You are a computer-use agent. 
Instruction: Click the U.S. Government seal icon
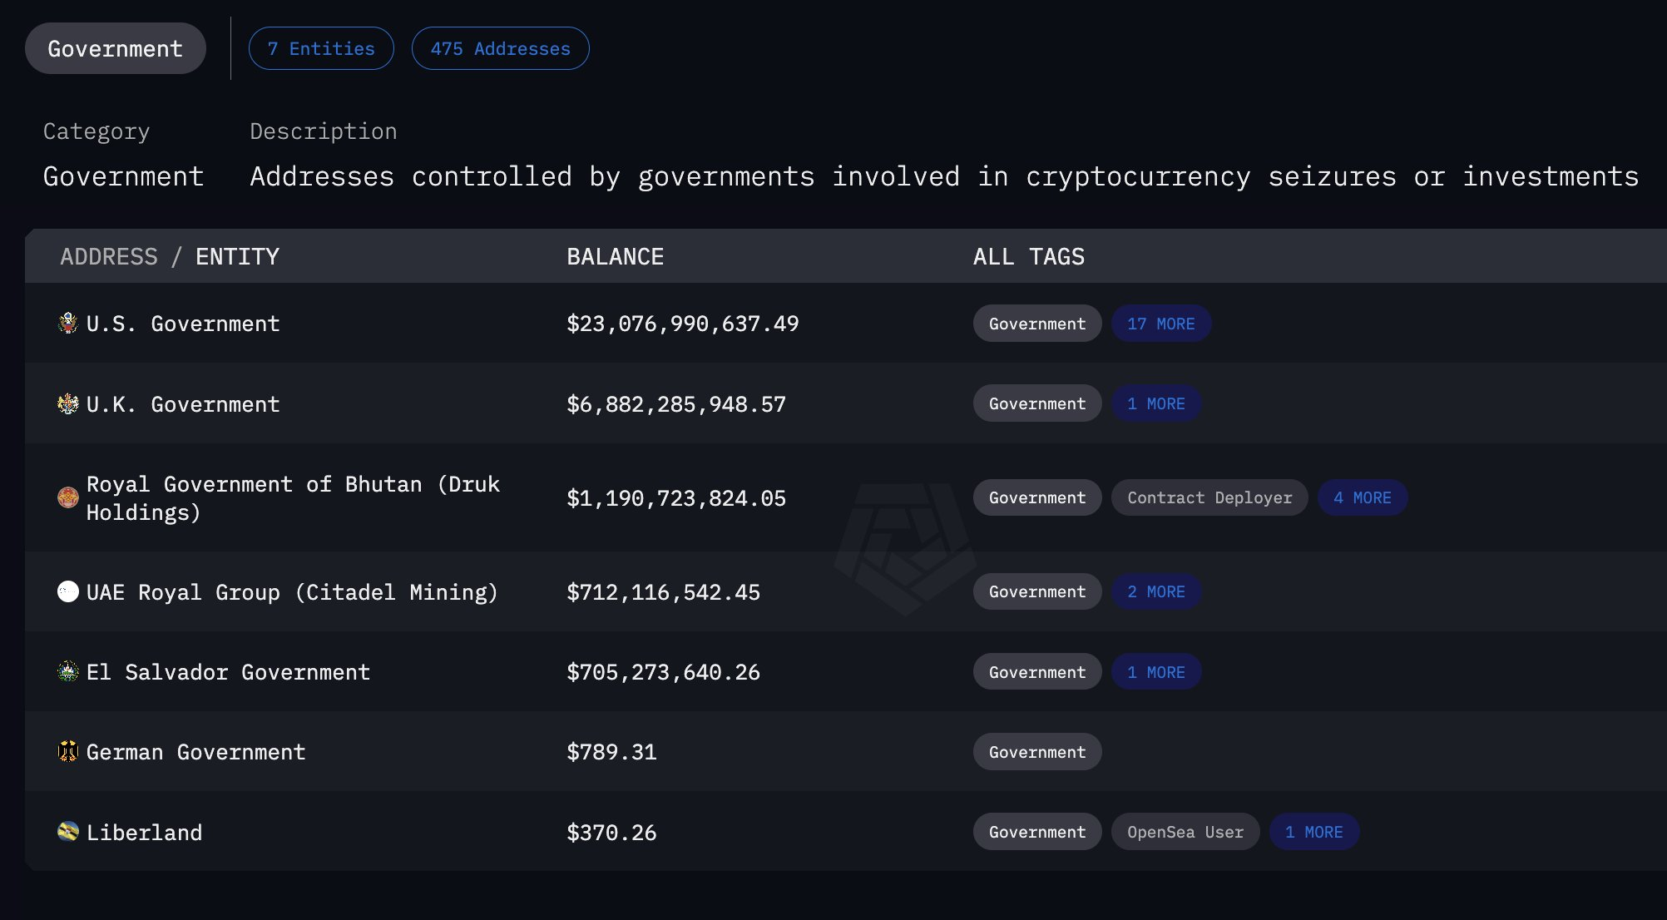click(x=68, y=324)
